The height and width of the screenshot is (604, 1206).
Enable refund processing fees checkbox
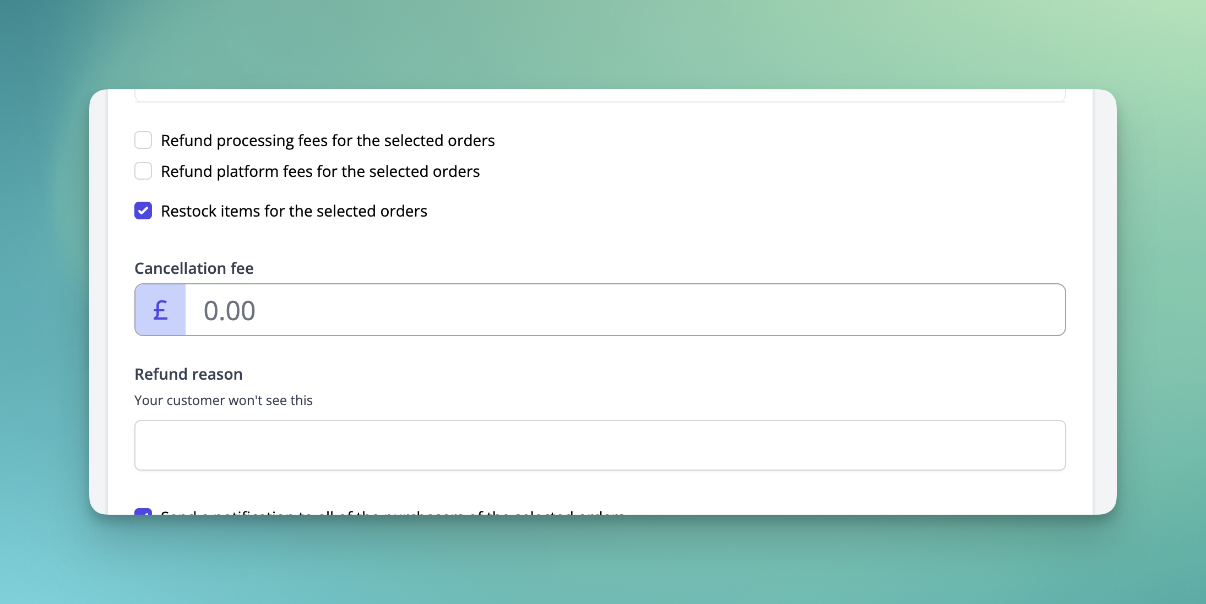pyautogui.click(x=143, y=141)
